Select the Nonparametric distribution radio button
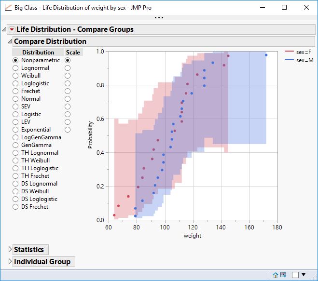Image resolution: width=318 pixels, height=281 pixels. coord(15,60)
